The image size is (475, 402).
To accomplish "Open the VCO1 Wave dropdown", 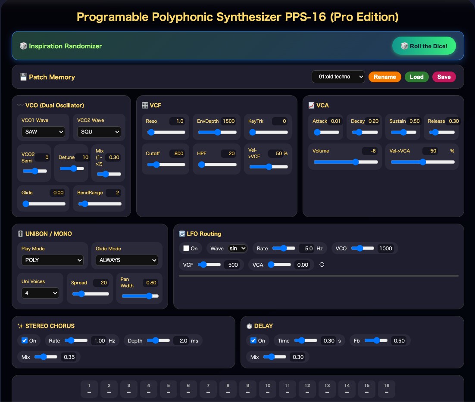I will click(x=43, y=132).
